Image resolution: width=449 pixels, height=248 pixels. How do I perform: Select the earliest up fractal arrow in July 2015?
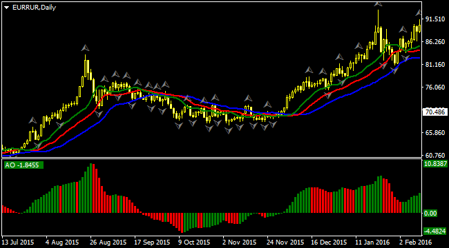33,119
